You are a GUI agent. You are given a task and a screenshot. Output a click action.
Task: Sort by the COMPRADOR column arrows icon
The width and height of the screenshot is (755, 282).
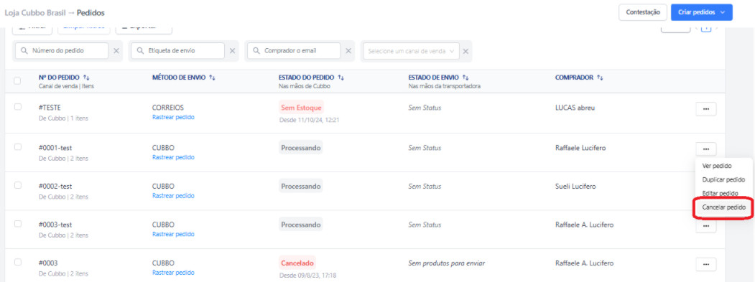(600, 77)
